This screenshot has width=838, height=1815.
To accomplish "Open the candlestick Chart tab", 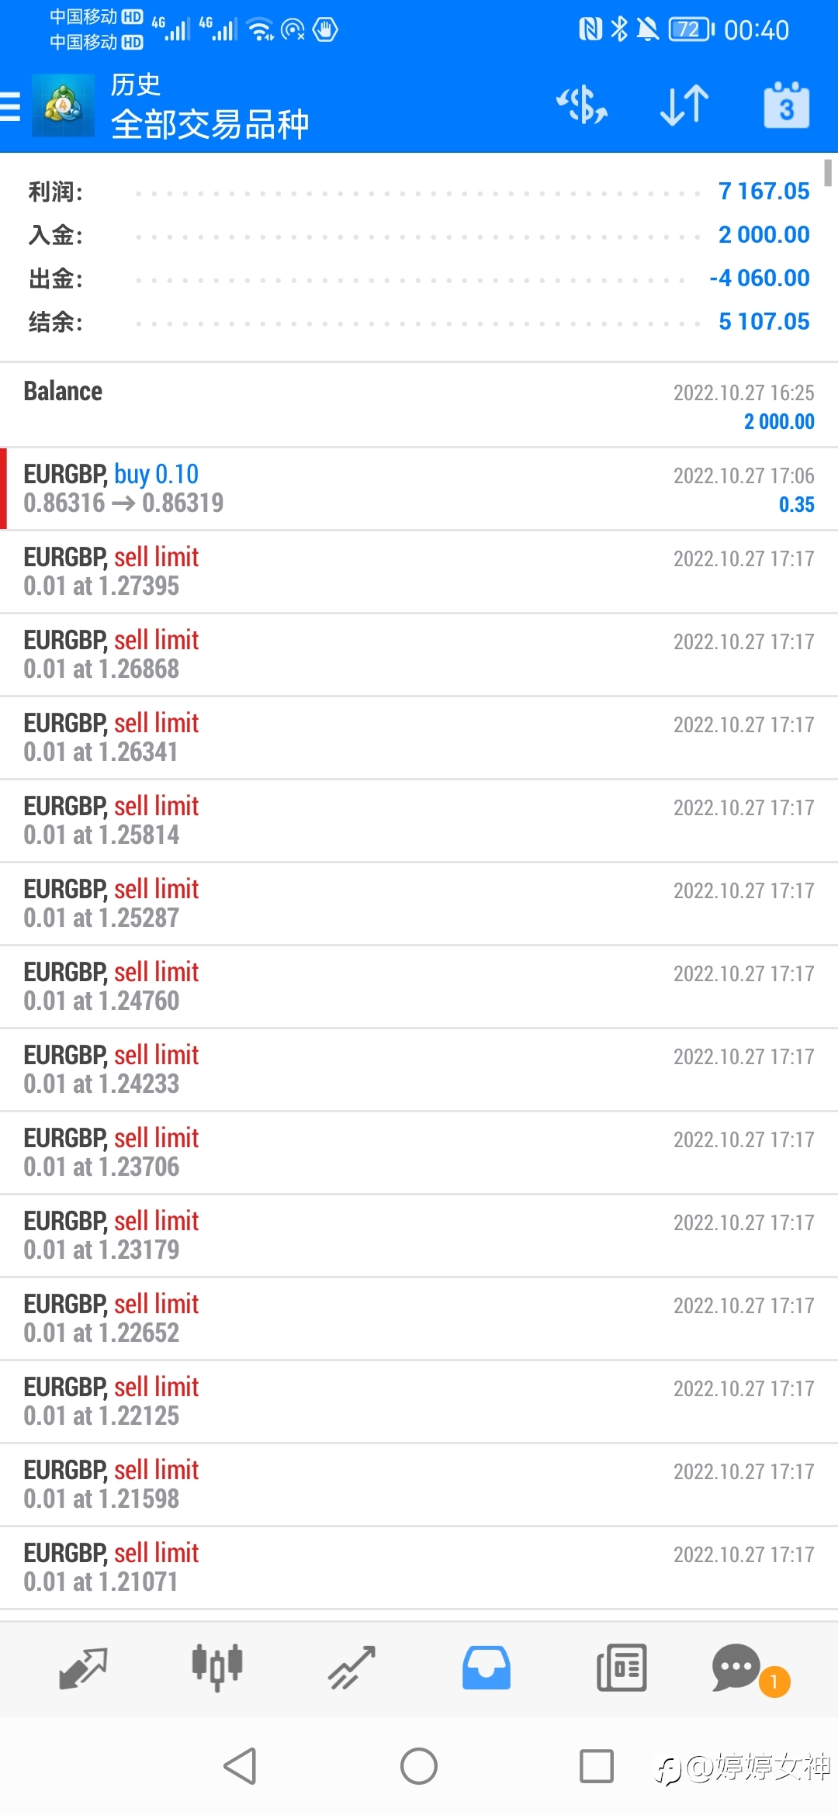I will (217, 1668).
